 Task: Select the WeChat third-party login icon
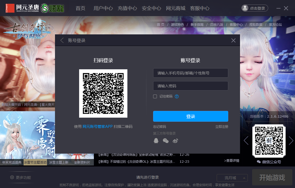165,140
